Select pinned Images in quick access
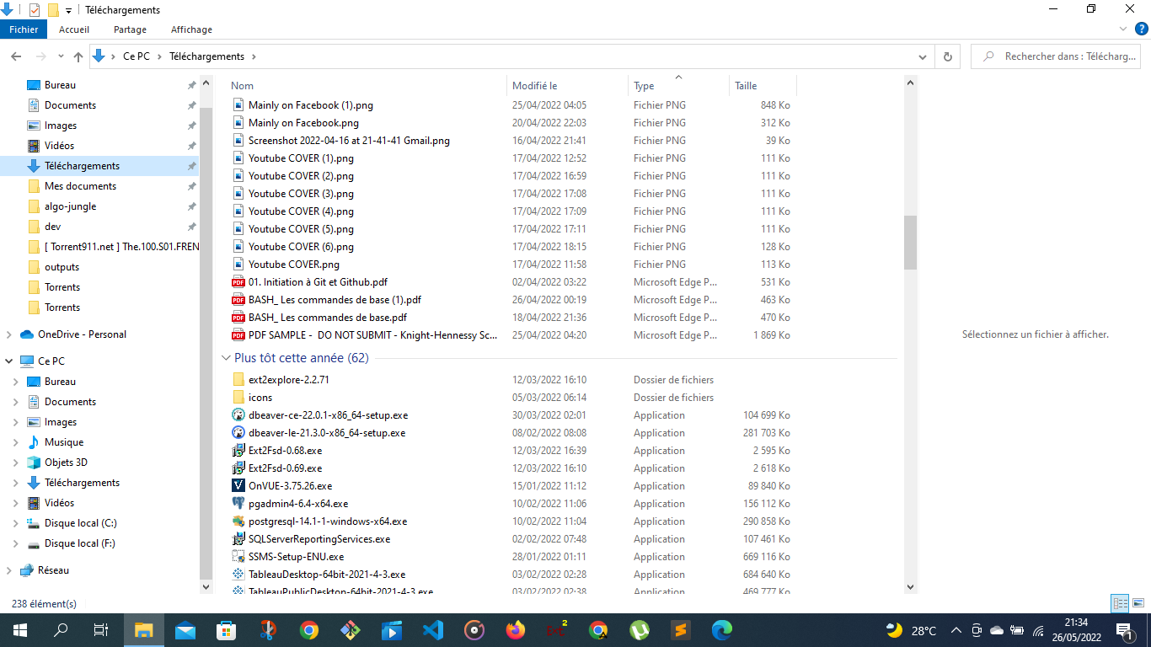The width and height of the screenshot is (1151, 647). click(x=60, y=126)
